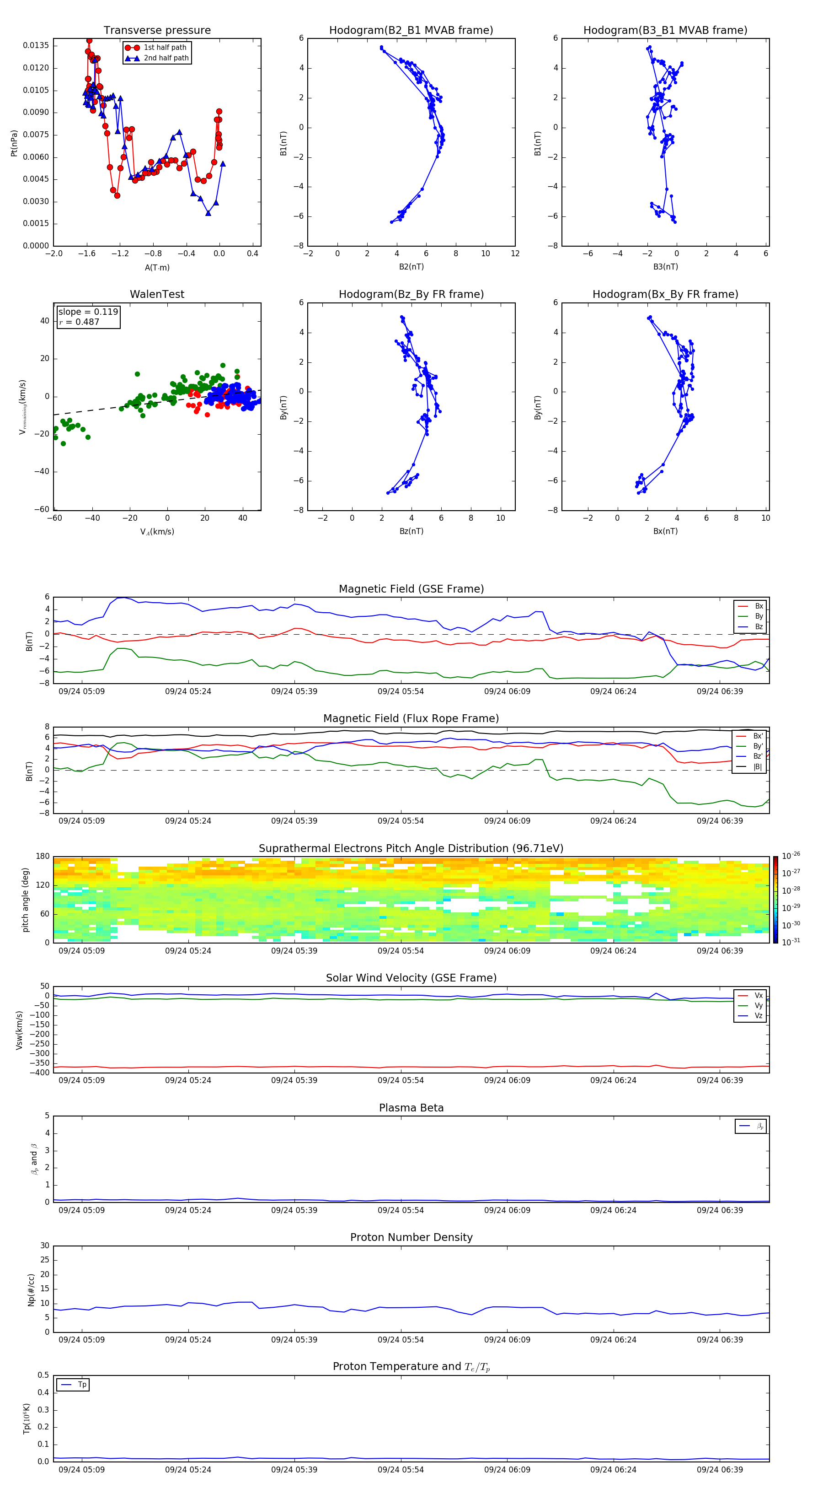
Task: Click the pitch angle colorbar
Action: [x=775, y=900]
